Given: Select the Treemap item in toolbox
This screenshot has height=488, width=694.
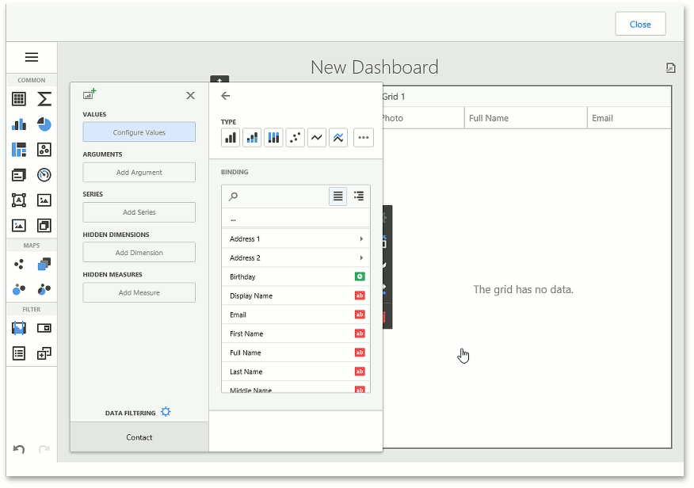Looking at the screenshot, I should [18, 150].
